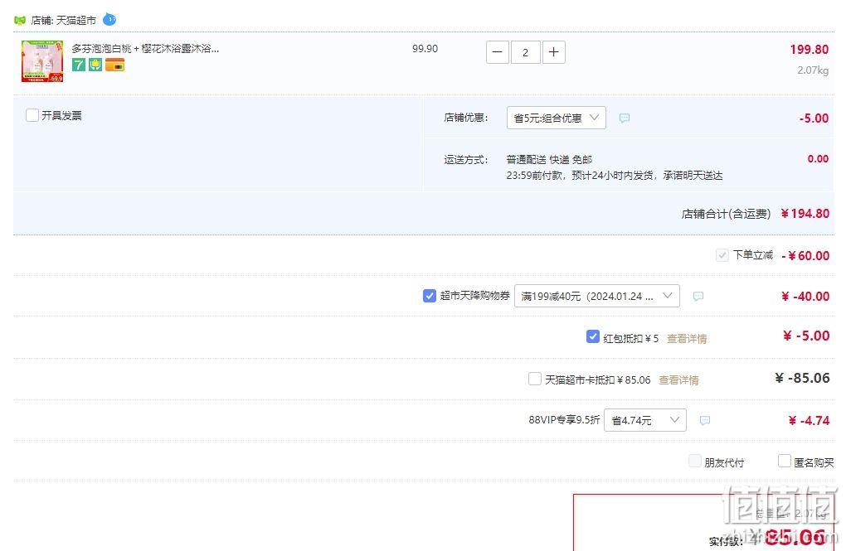View 查看详情 for 天猫超市卡抵扣
Viewport: 846px width, 551px height.
(x=678, y=380)
